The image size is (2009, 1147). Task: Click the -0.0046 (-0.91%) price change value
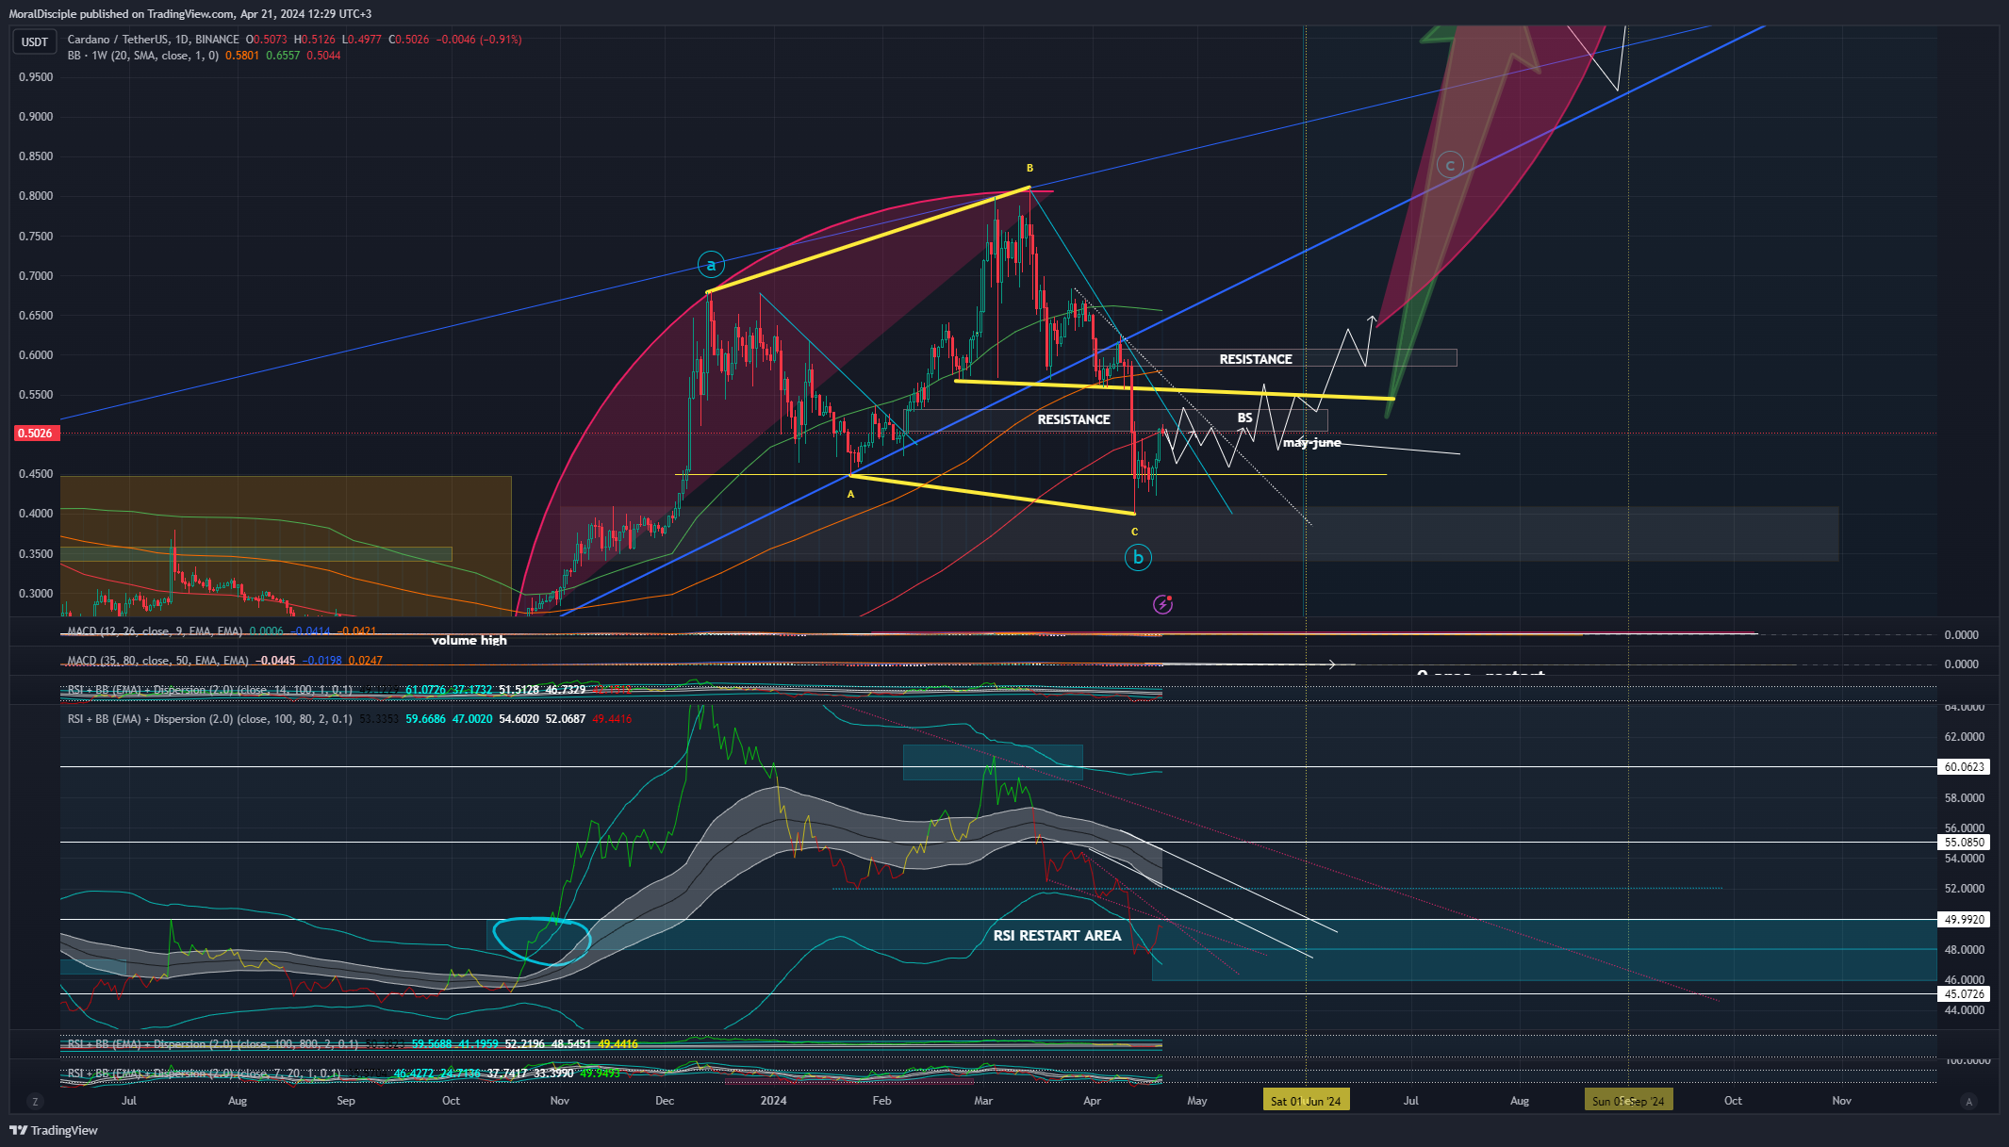click(x=479, y=40)
